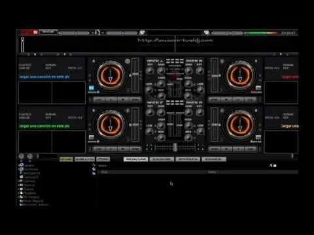Select the green highlighted browser tab
The height and width of the screenshot is (235, 314).
66,159
